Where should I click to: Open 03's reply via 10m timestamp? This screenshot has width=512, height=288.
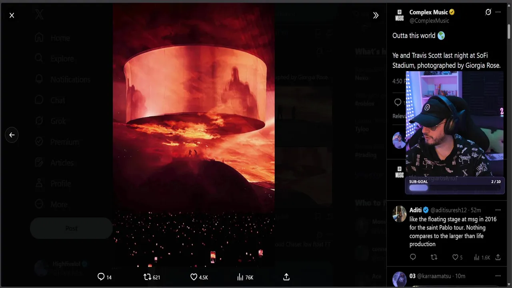tap(460, 276)
